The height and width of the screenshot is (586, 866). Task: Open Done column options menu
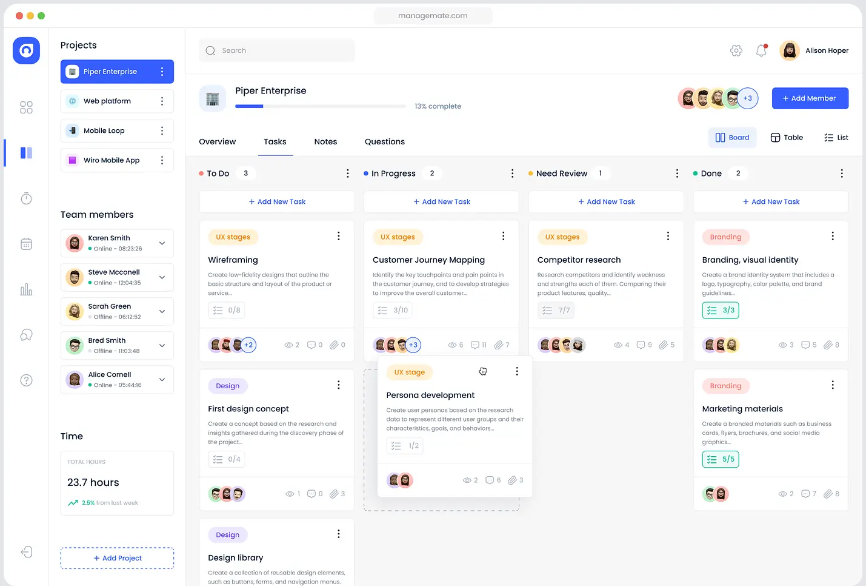[842, 173]
